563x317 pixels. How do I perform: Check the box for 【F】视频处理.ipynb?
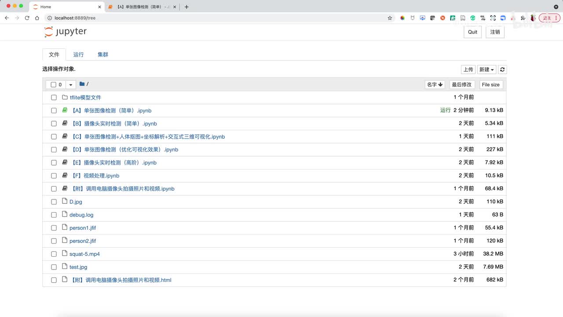(x=54, y=176)
